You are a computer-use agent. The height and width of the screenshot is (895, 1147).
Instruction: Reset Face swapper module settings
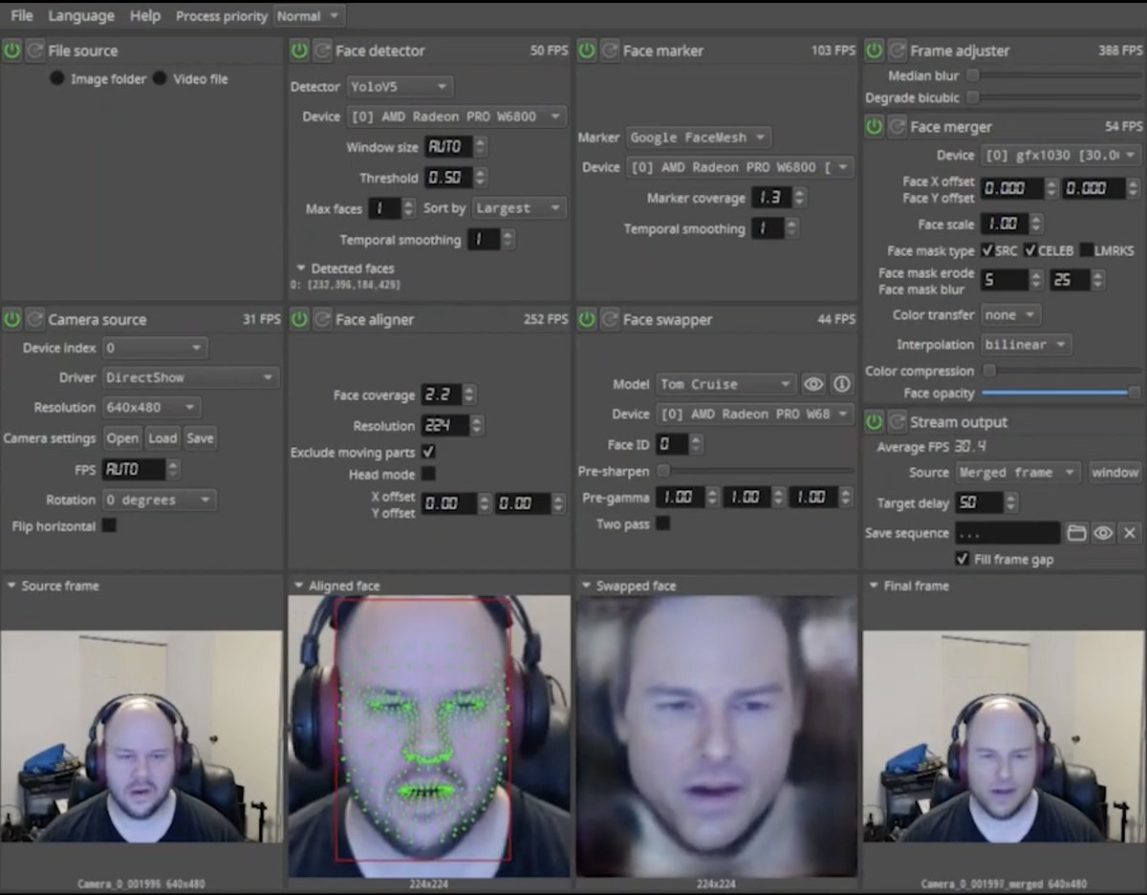(609, 319)
